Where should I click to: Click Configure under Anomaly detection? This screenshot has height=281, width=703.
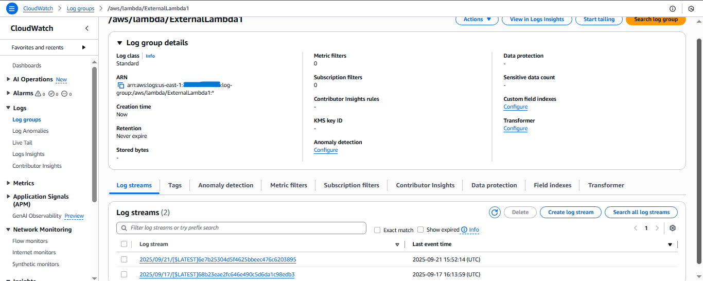click(x=326, y=150)
